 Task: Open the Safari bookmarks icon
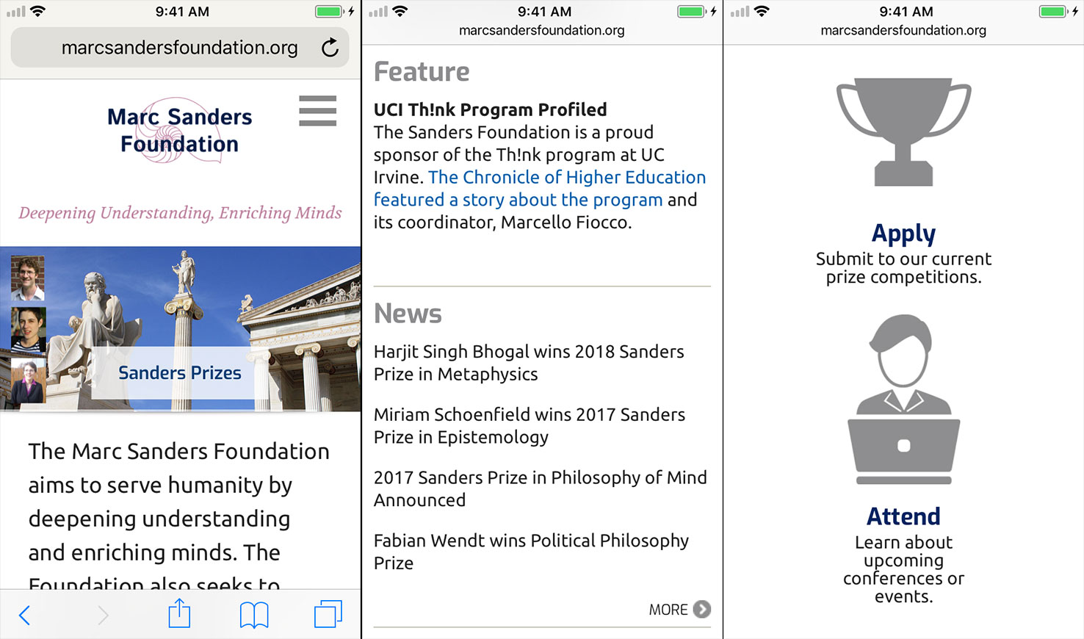point(254,615)
